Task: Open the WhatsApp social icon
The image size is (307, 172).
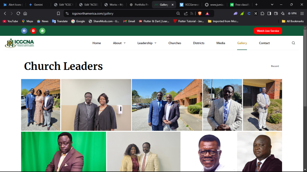Action: click(x=42, y=31)
